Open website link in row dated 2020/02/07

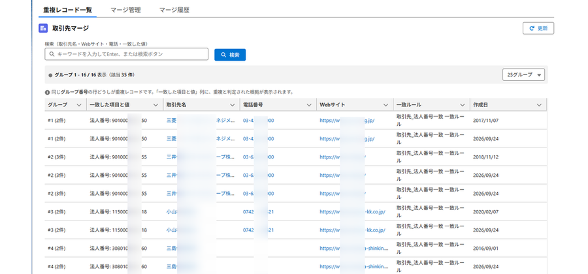353,212
